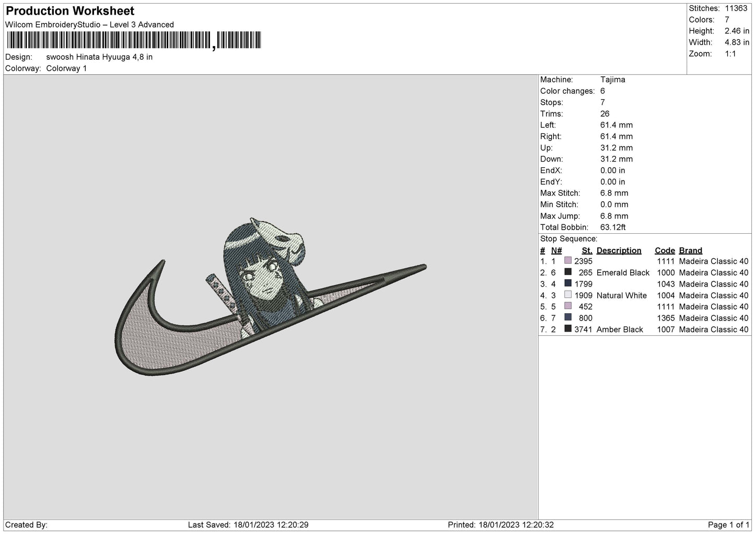This screenshot has height=534, width=755.
Task: Select the Tajima machine value
Action: point(612,79)
